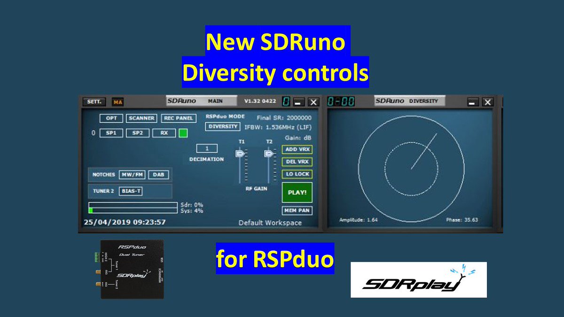Click the diversity phase vector line

point(424,151)
